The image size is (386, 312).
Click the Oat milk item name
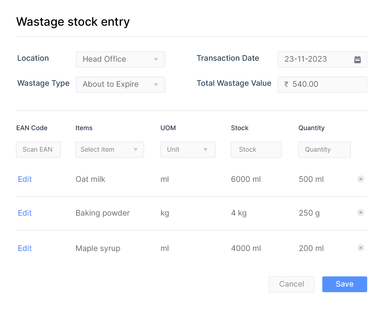coord(90,179)
